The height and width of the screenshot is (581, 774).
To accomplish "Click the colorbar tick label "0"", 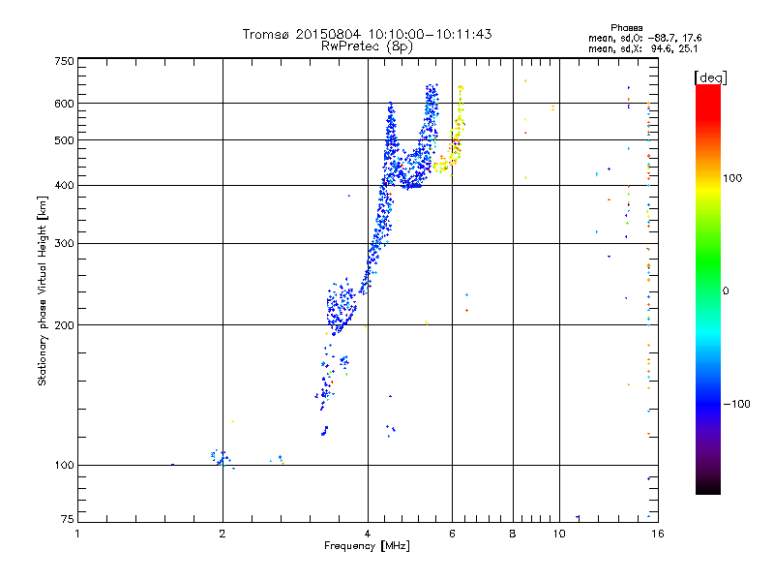I will tap(726, 291).
